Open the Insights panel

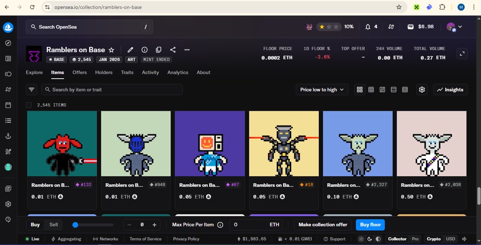[x=450, y=89]
